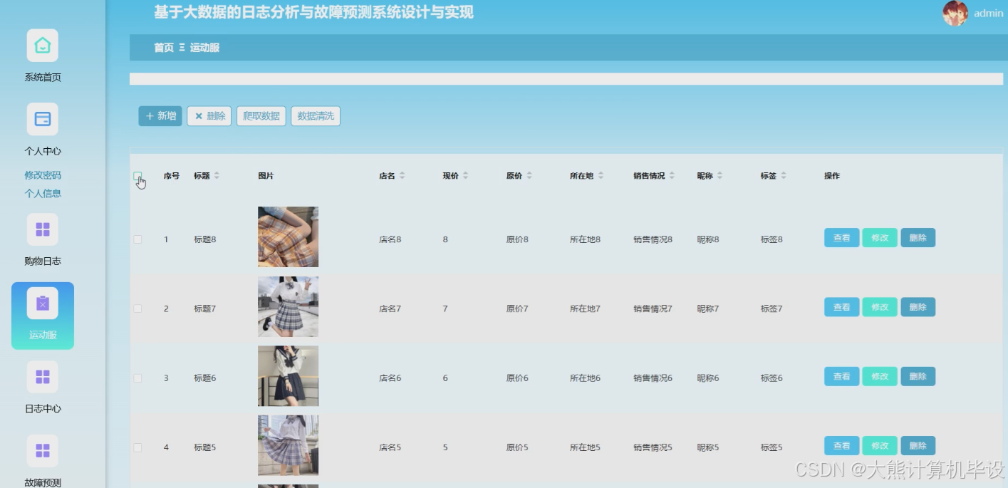Click the 序号 column header

pos(172,176)
